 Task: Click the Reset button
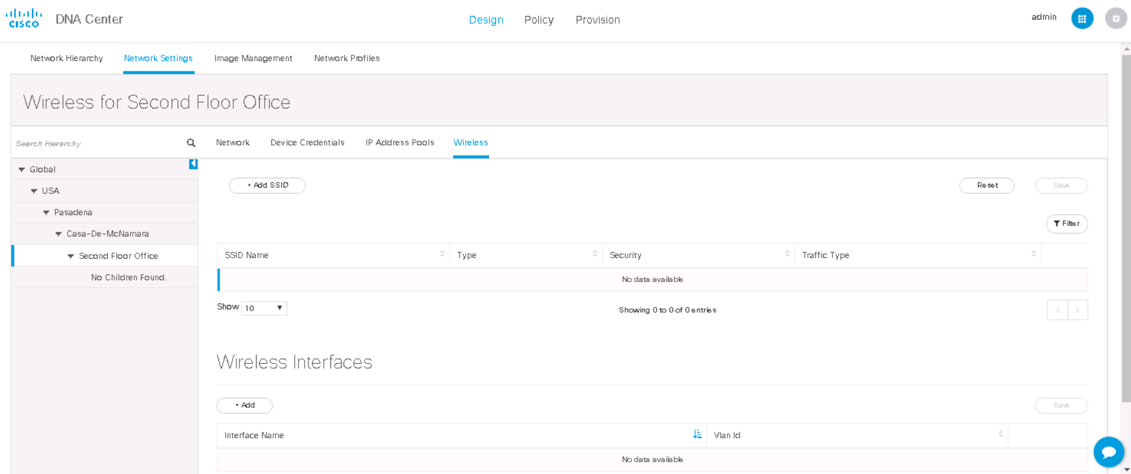coord(987,185)
